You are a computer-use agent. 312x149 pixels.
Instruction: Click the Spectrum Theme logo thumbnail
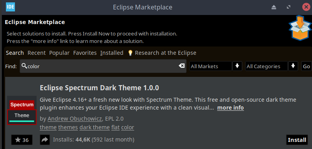coord(22,110)
